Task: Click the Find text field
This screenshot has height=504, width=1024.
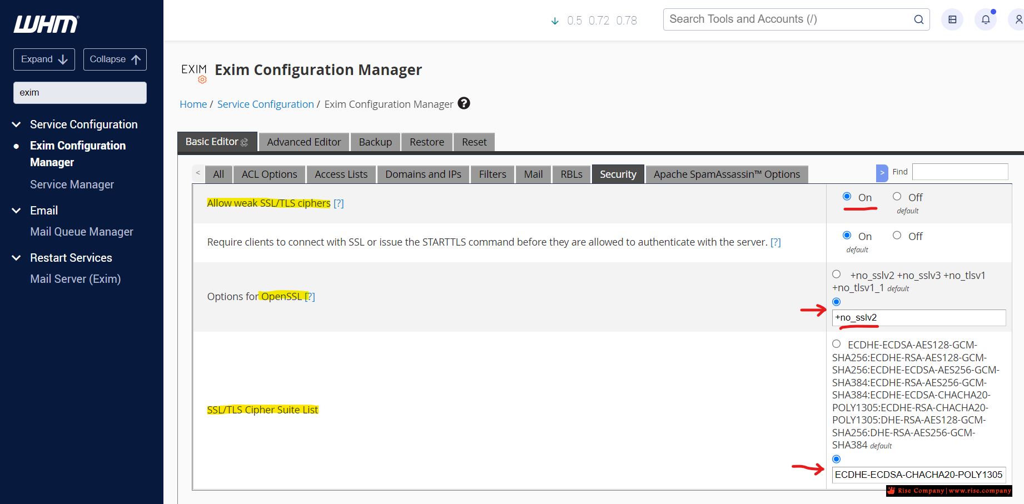Action: tap(960, 172)
